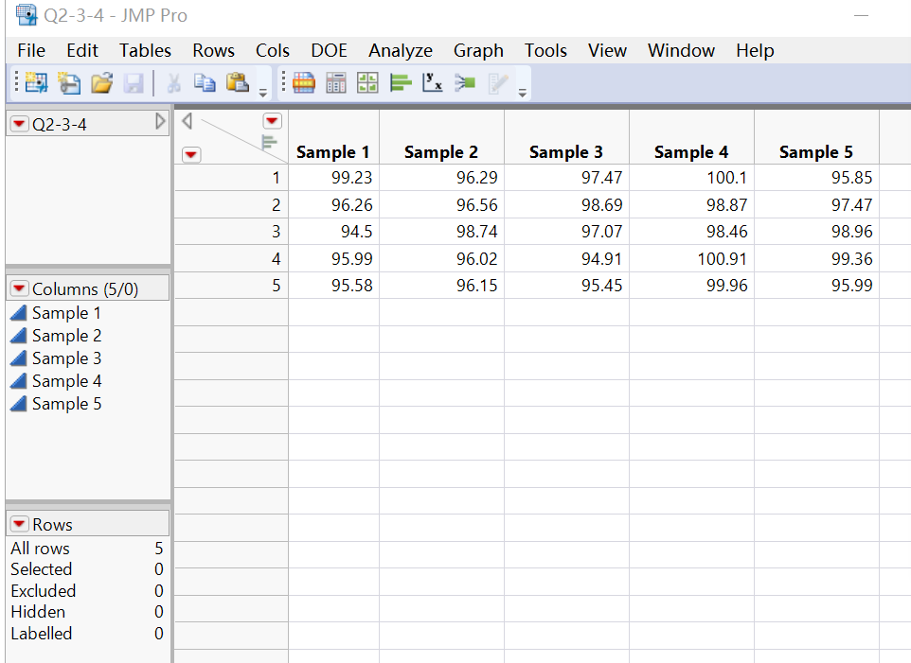Open the Analyze menu
The image size is (911, 663).
point(400,50)
